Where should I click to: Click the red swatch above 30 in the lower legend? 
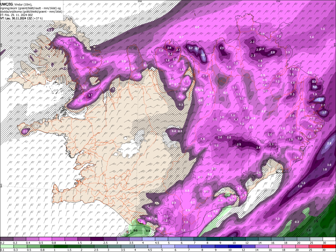(329, 246)
